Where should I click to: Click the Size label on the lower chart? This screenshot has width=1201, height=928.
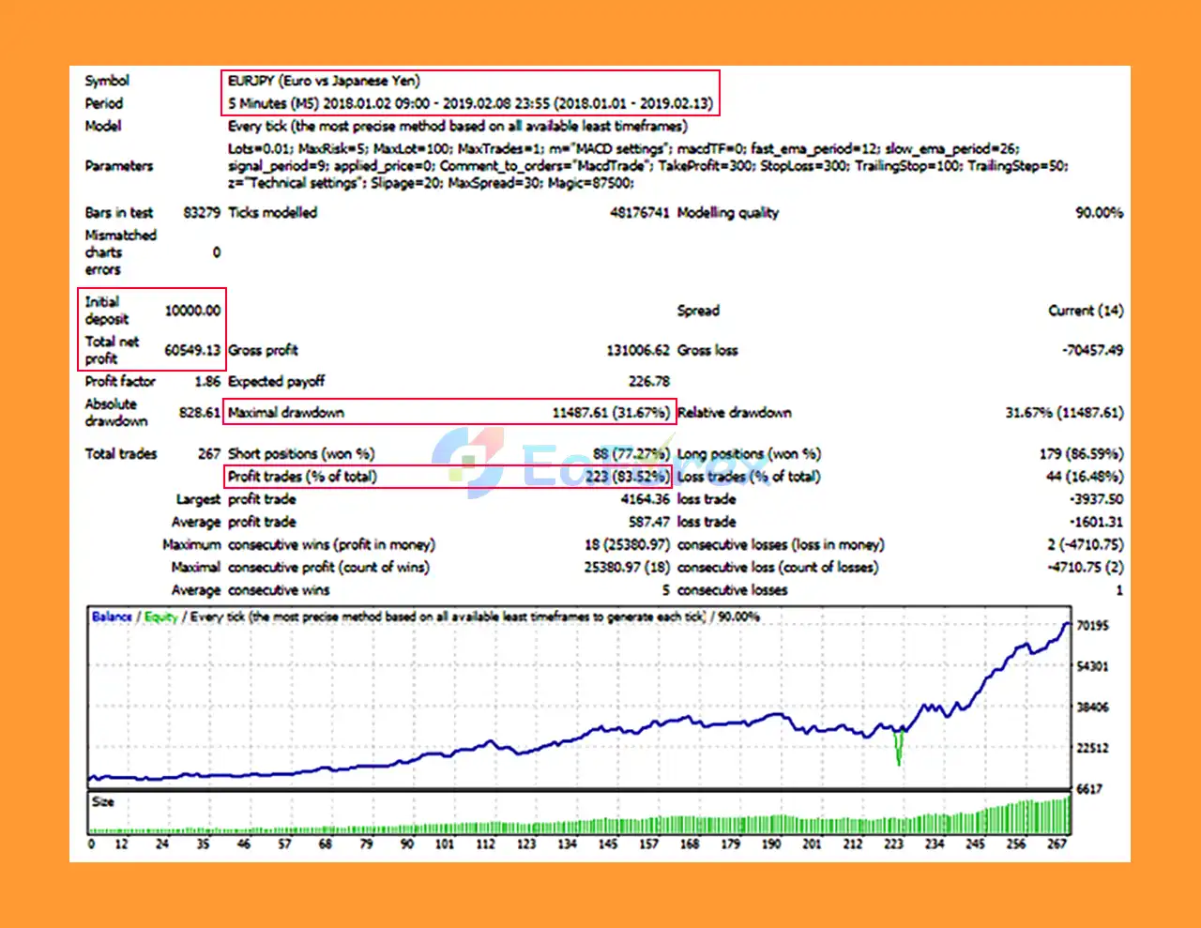click(101, 801)
